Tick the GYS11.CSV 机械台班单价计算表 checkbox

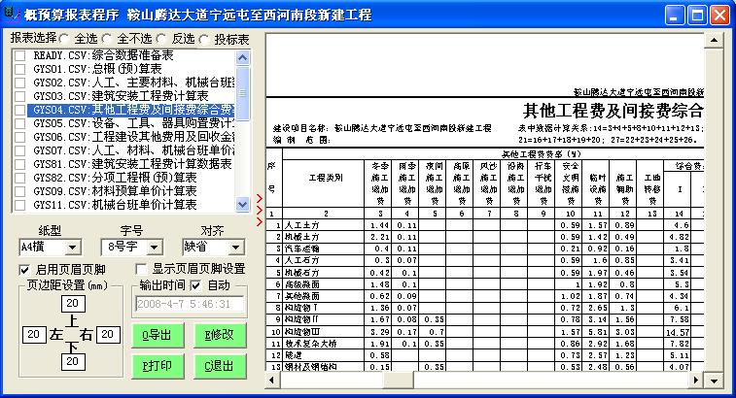pyautogui.click(x=19, y=206)
